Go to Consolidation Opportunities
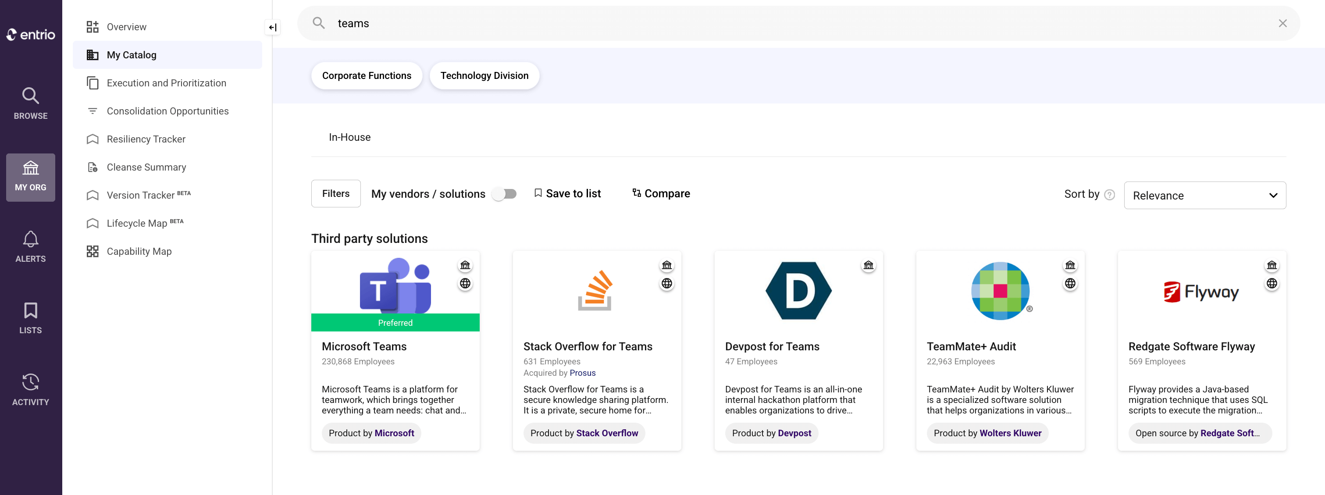The image size is (1325, 495). (167, 111)
